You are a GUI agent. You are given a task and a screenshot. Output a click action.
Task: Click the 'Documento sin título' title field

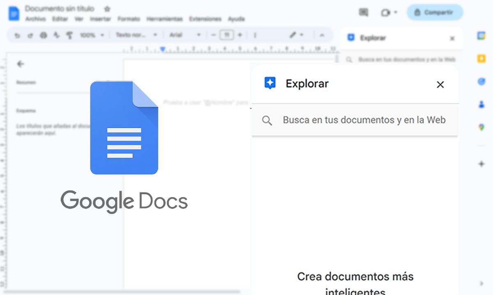pos(60,9)
